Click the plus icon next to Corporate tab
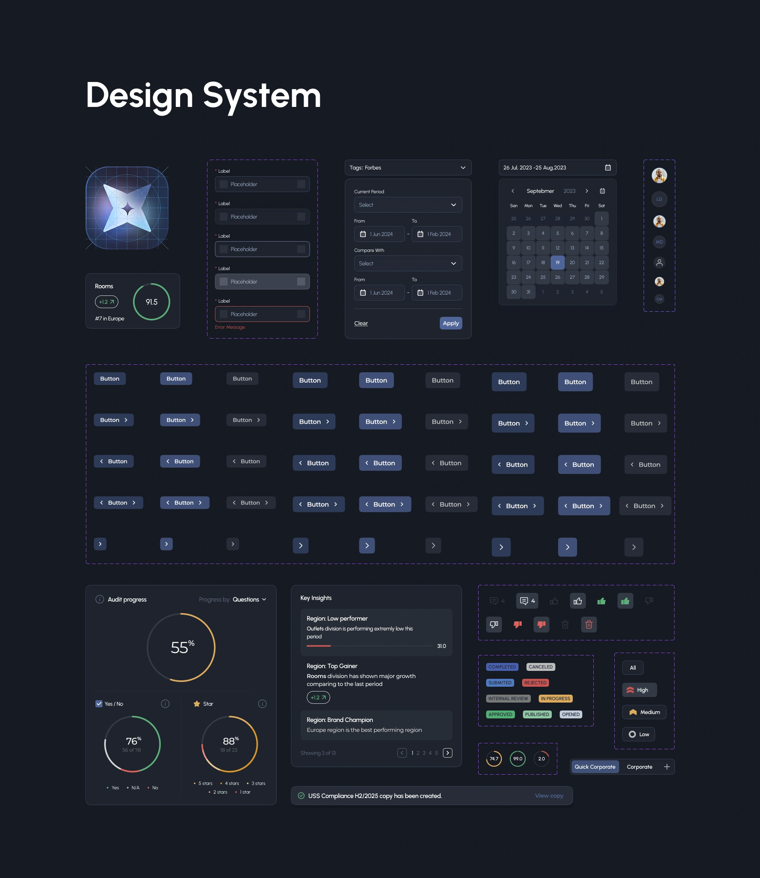 pos(667,767)
